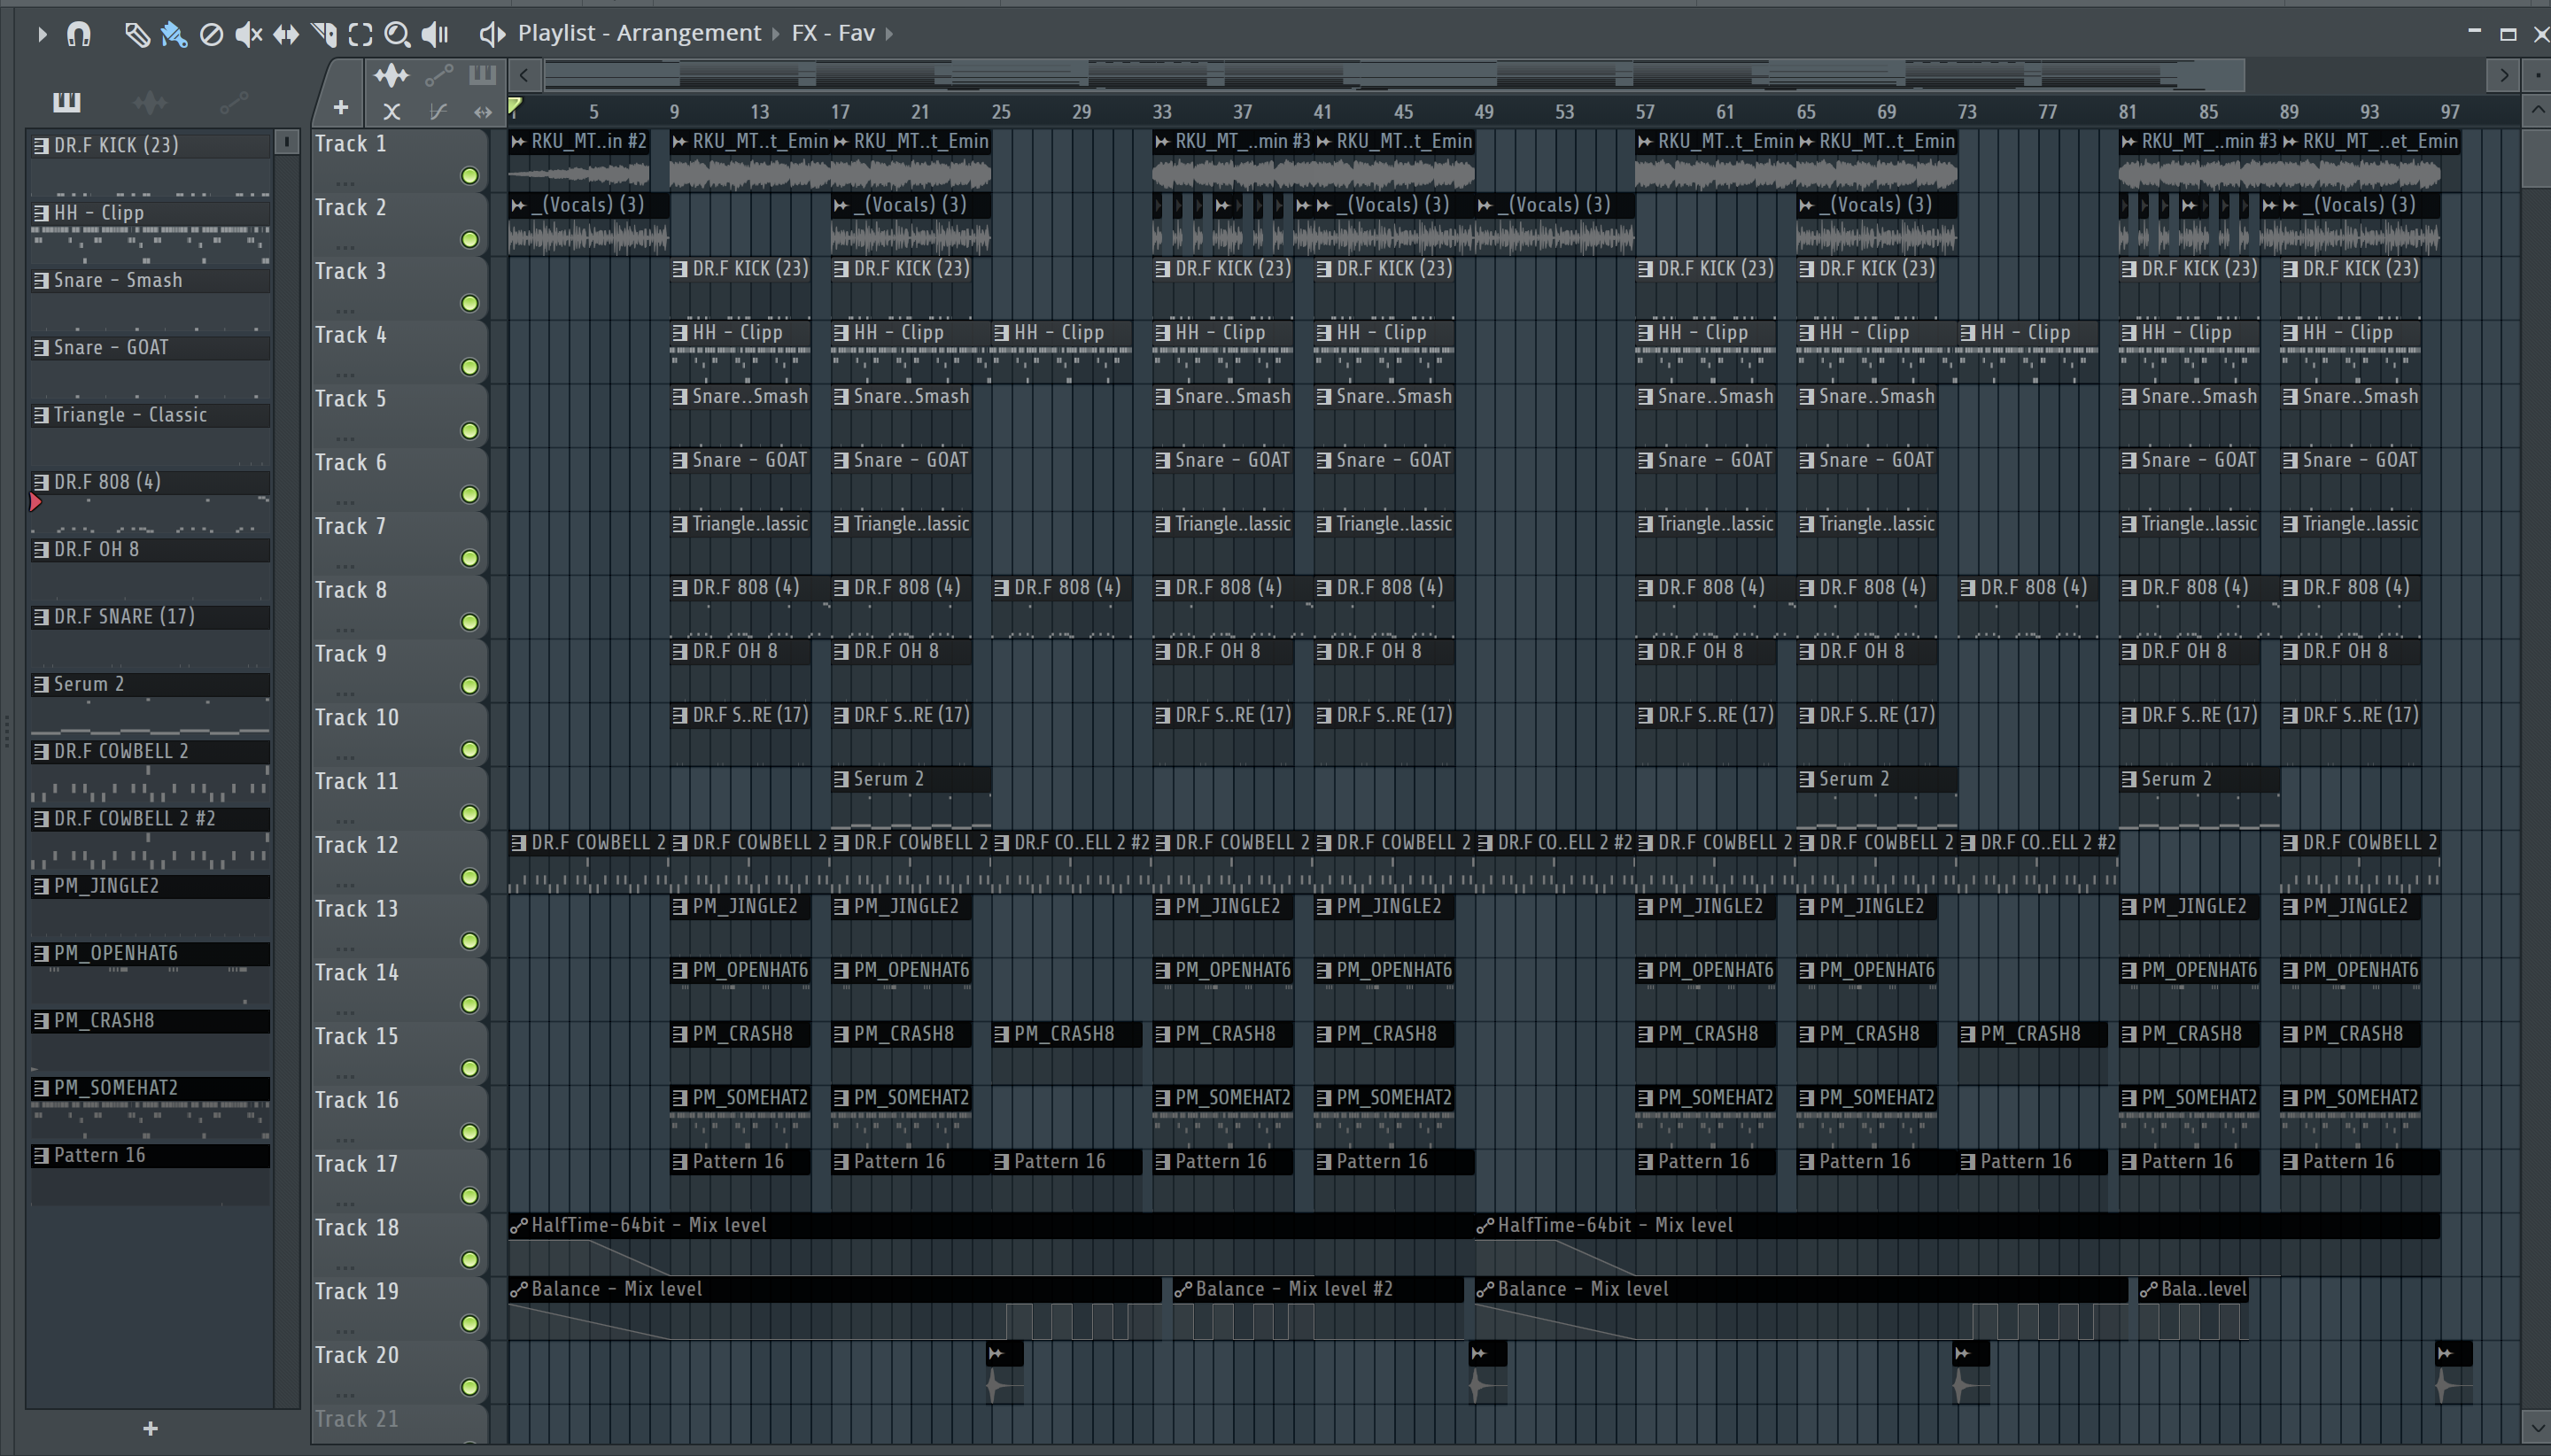Select PM_CRASH8 in pattern picker
This screenshot has height=1456, width=2551.
[x=150, y=1021]
